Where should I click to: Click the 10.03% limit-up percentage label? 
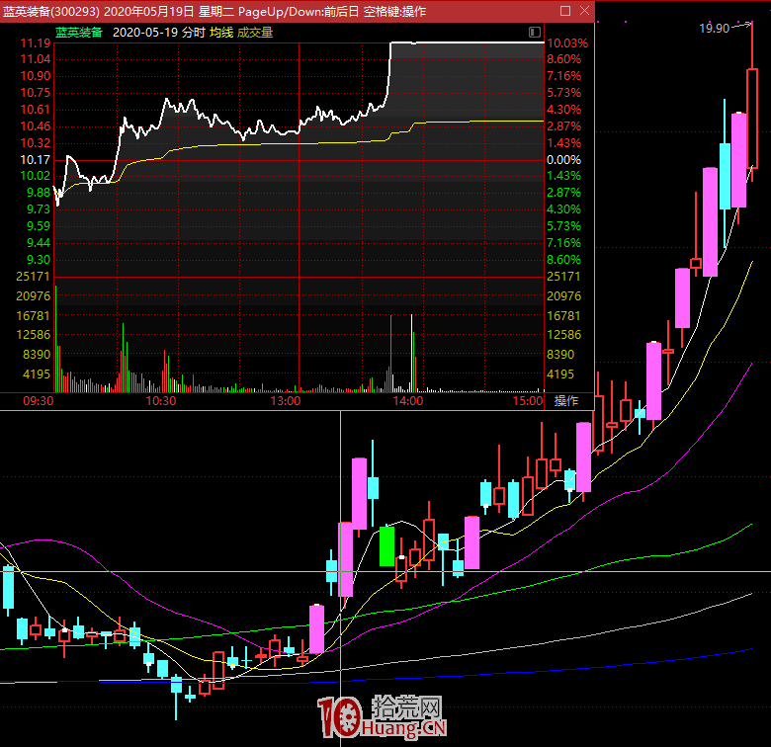(566, 43)
